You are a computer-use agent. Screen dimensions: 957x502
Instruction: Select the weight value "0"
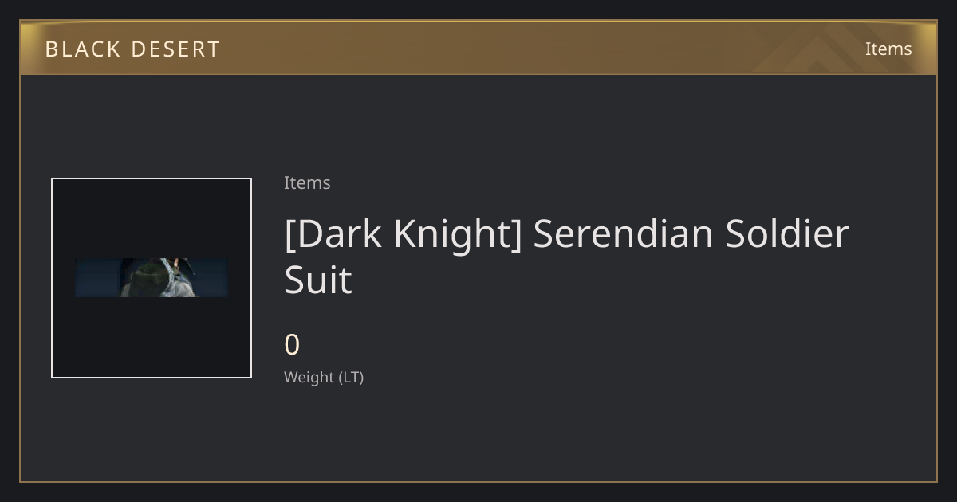click(292, 345)
